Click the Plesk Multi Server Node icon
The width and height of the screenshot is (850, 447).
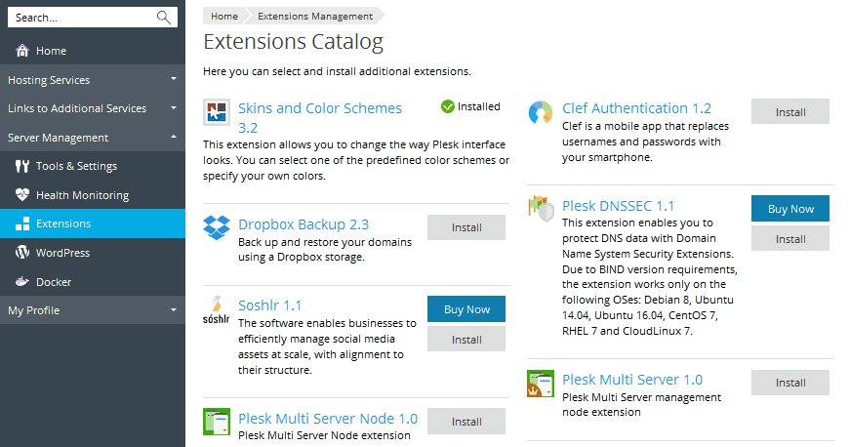[217, 422]
